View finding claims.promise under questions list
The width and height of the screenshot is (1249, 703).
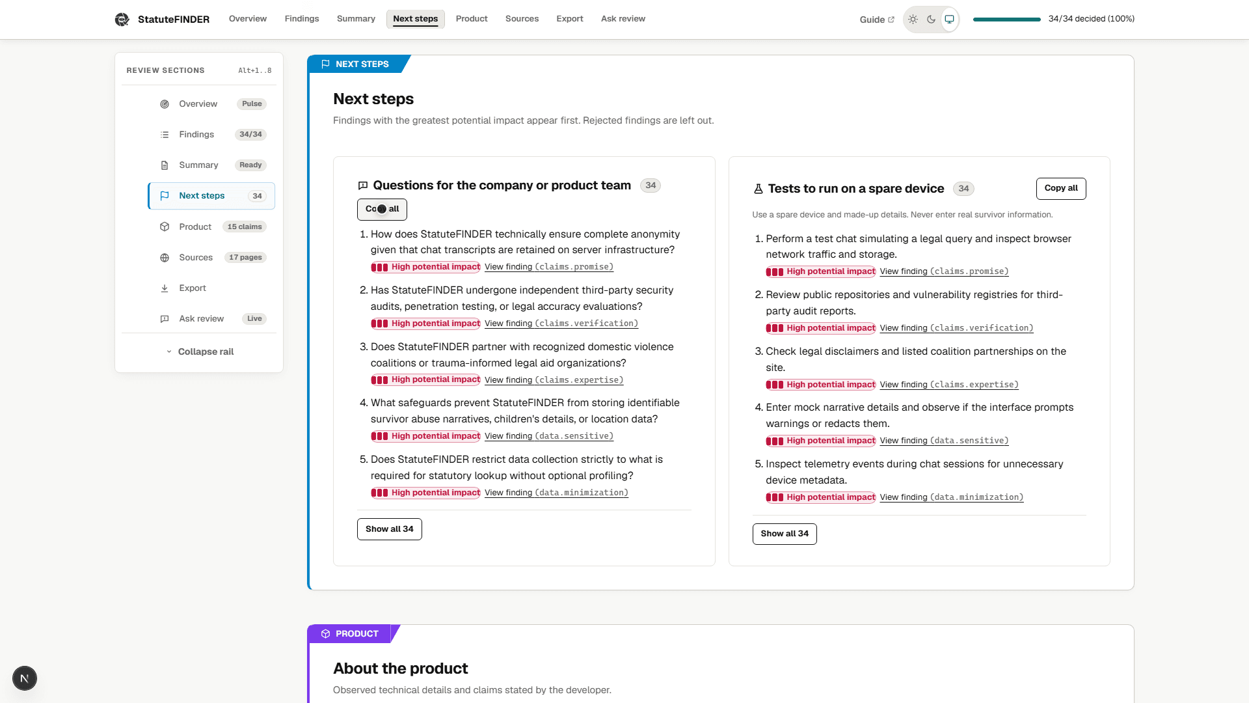[549, 267]
